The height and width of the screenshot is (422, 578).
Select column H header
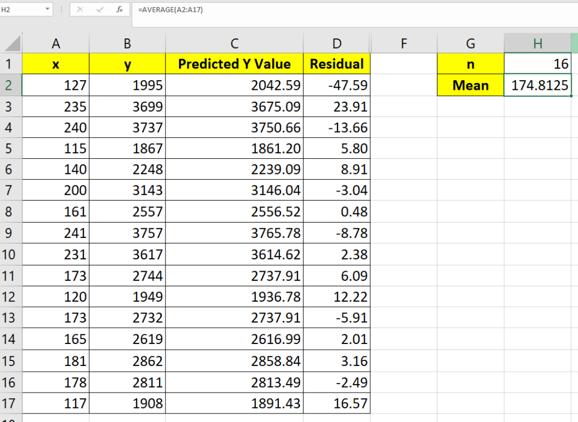pos(537,43)
